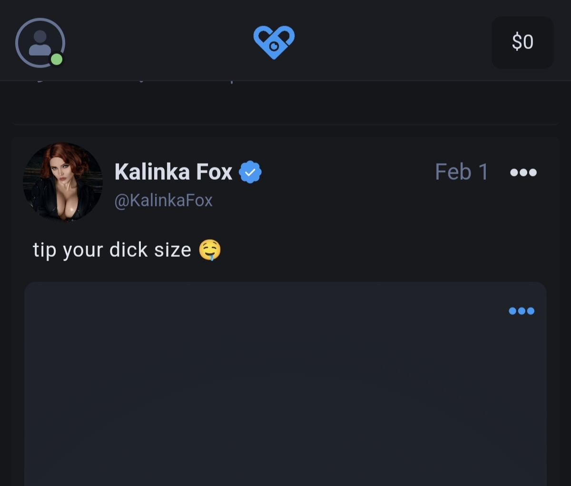Open the user account icon in the header
571x486 pixels.
pyautogui.click(x=40, y=43)
